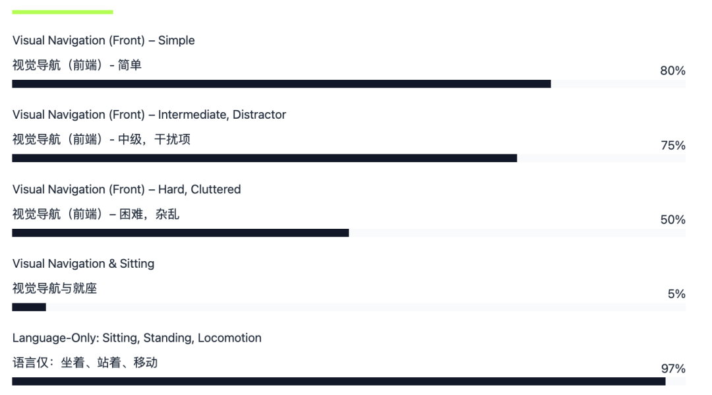
Task: Click the 5% percentage label
Action: [x=676, y=294]
